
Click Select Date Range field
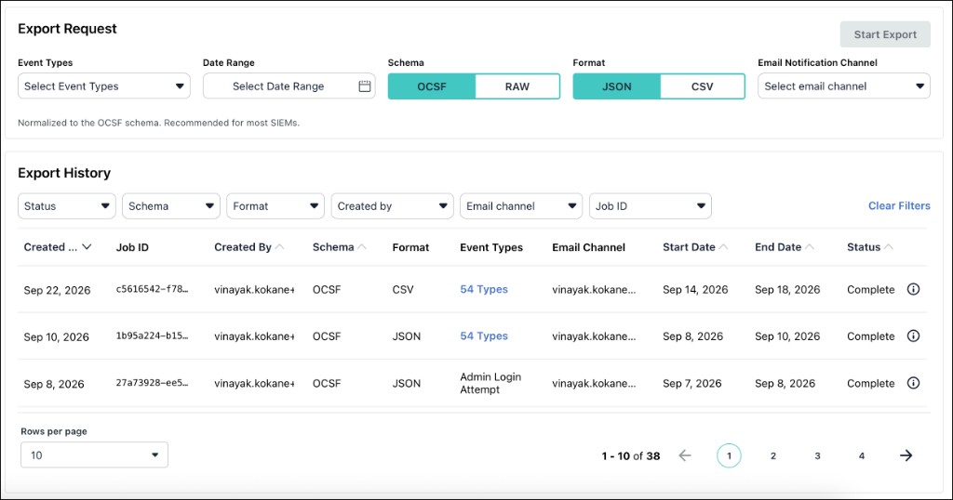(289, 86)
